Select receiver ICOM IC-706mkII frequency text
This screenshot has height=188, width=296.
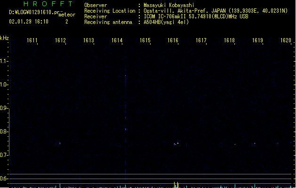196,16
